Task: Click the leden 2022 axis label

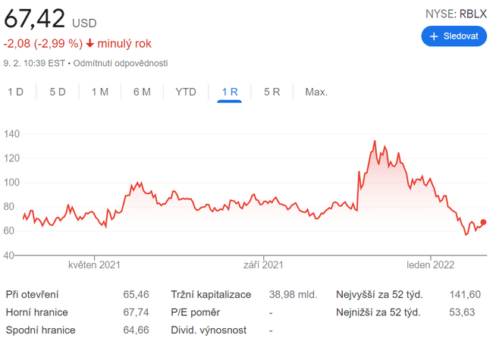Action: 430,265
